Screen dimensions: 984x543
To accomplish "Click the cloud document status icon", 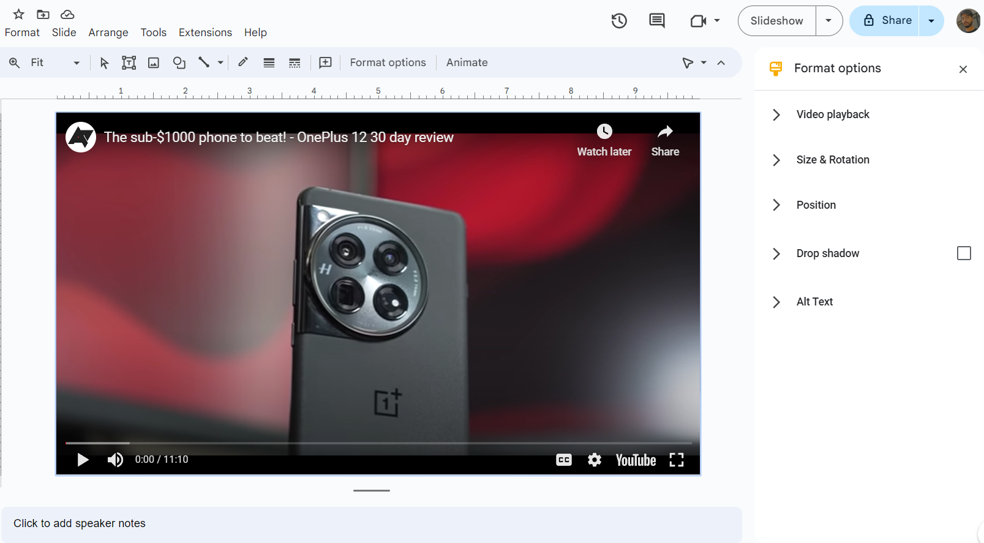I will (x=67, y=14).
